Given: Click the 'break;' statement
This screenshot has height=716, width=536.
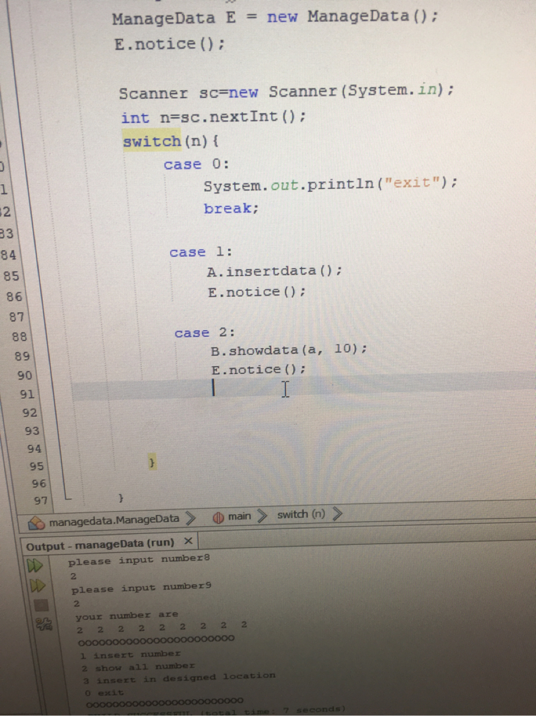Looking at the screenshot, I should [231, 208].
